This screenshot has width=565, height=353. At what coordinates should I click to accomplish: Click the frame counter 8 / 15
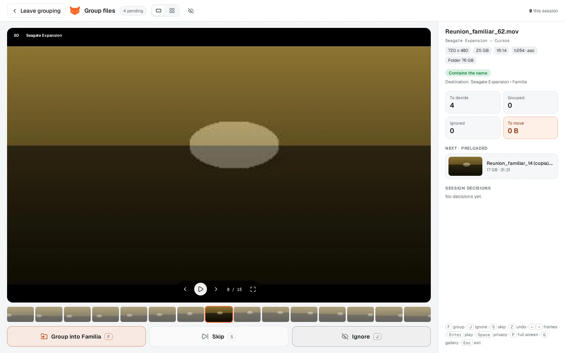coord(234,289)
